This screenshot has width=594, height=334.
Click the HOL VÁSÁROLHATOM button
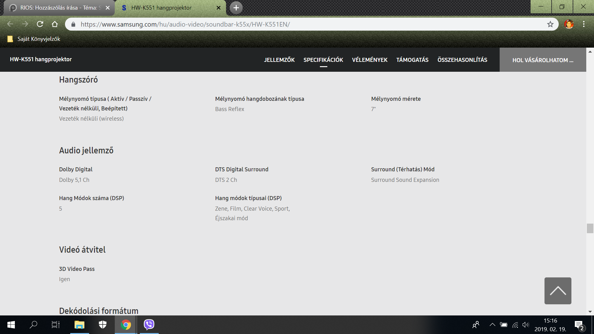543,60
